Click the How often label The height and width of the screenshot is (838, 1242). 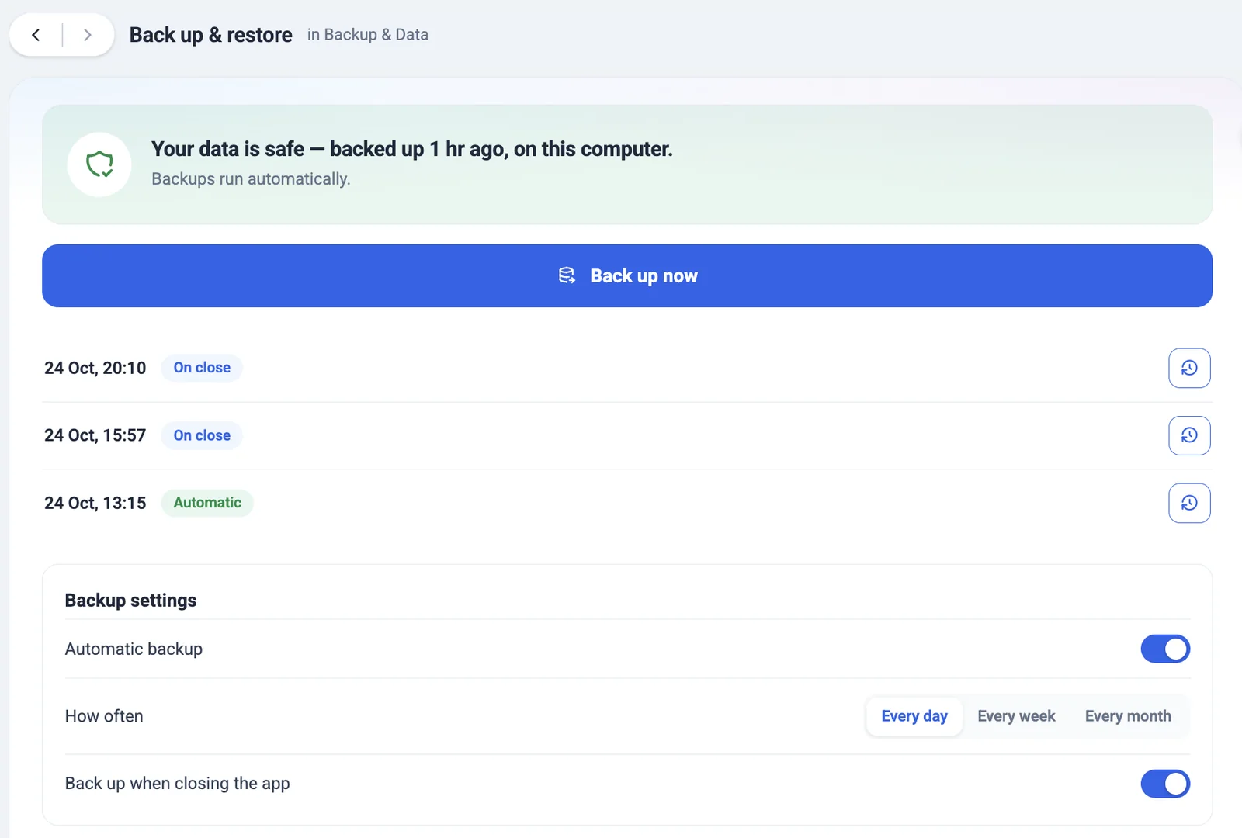104,716
